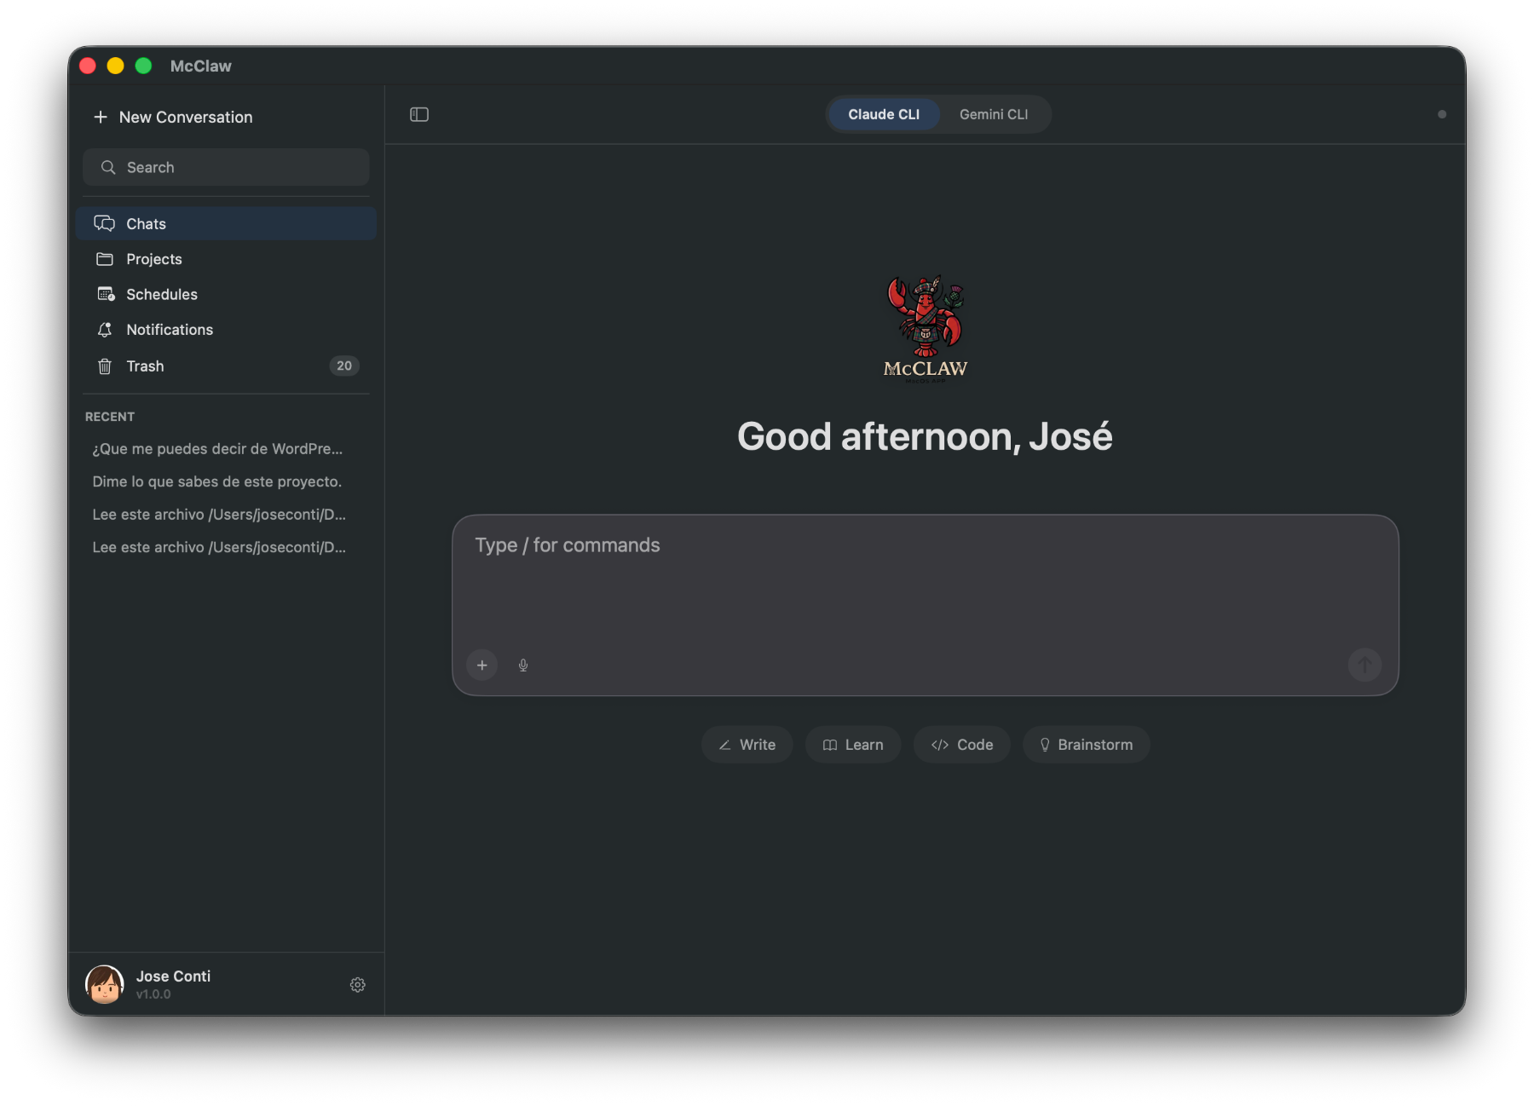
Task: Click inside the Search field
Action: tap(226, 167)
